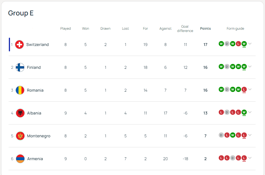
Task: Open the Montenegro team link
Action: pyautogui.click(x=39, y=136)
